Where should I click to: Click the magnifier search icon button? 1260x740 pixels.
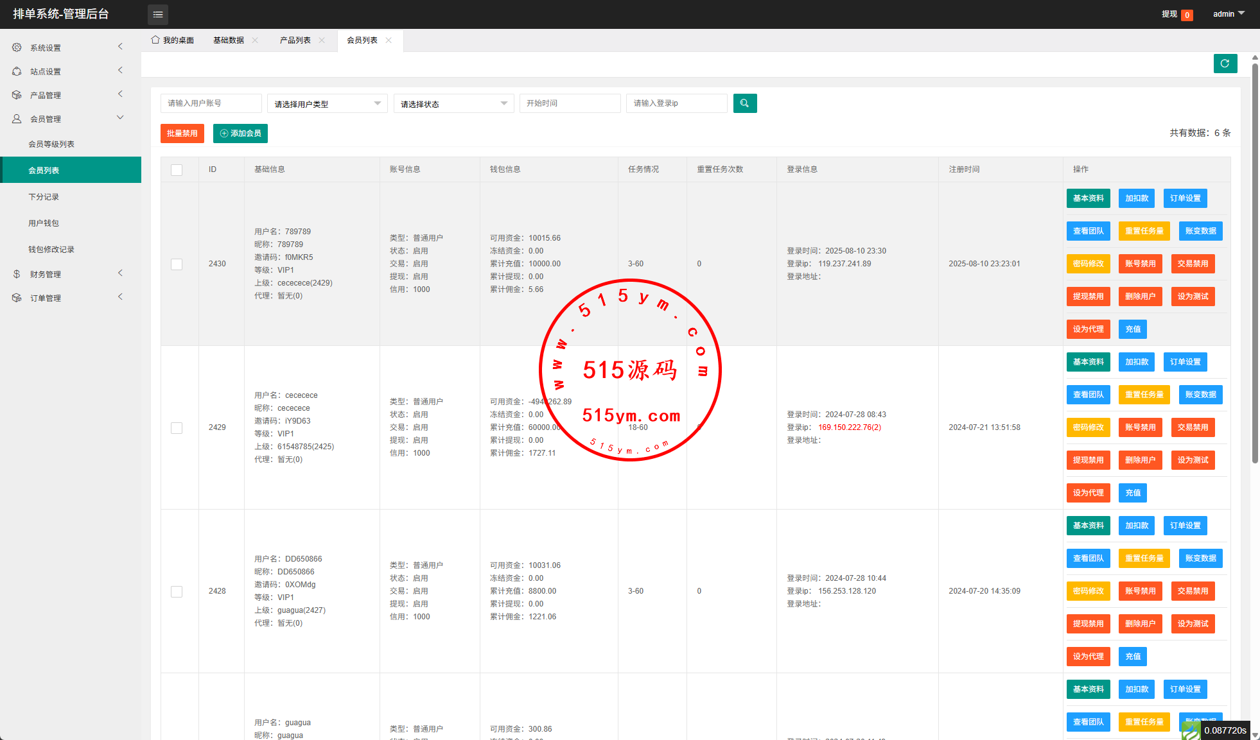(744, 103)
